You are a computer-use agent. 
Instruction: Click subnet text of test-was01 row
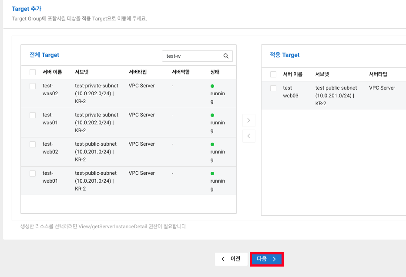click(96, 123)
